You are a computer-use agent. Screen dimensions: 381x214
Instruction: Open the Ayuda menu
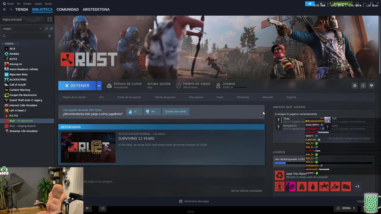(48, 4)
